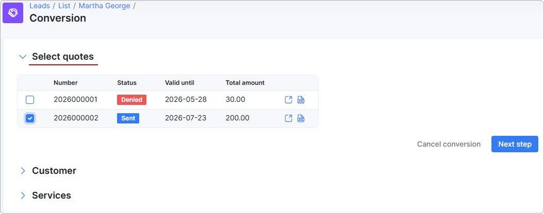Image resolution: width=544 pixels, height=214 pixels.
Task: Click the amount 200.00
Action: point(237,118)
